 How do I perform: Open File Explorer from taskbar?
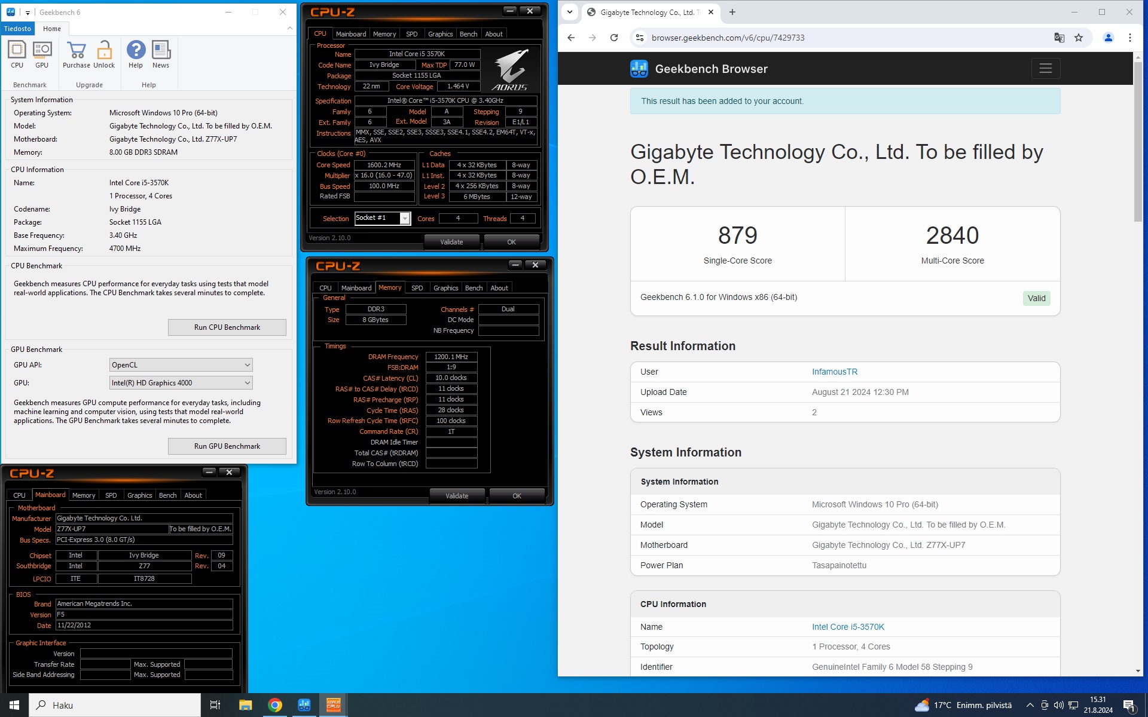click(245, 705)
